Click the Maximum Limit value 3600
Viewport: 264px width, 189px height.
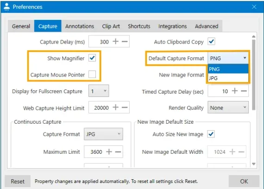[96, 152]
